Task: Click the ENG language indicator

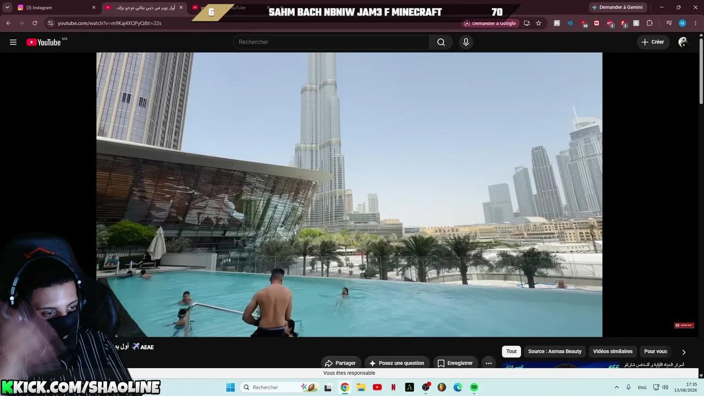Action: (x=642, y=387)
